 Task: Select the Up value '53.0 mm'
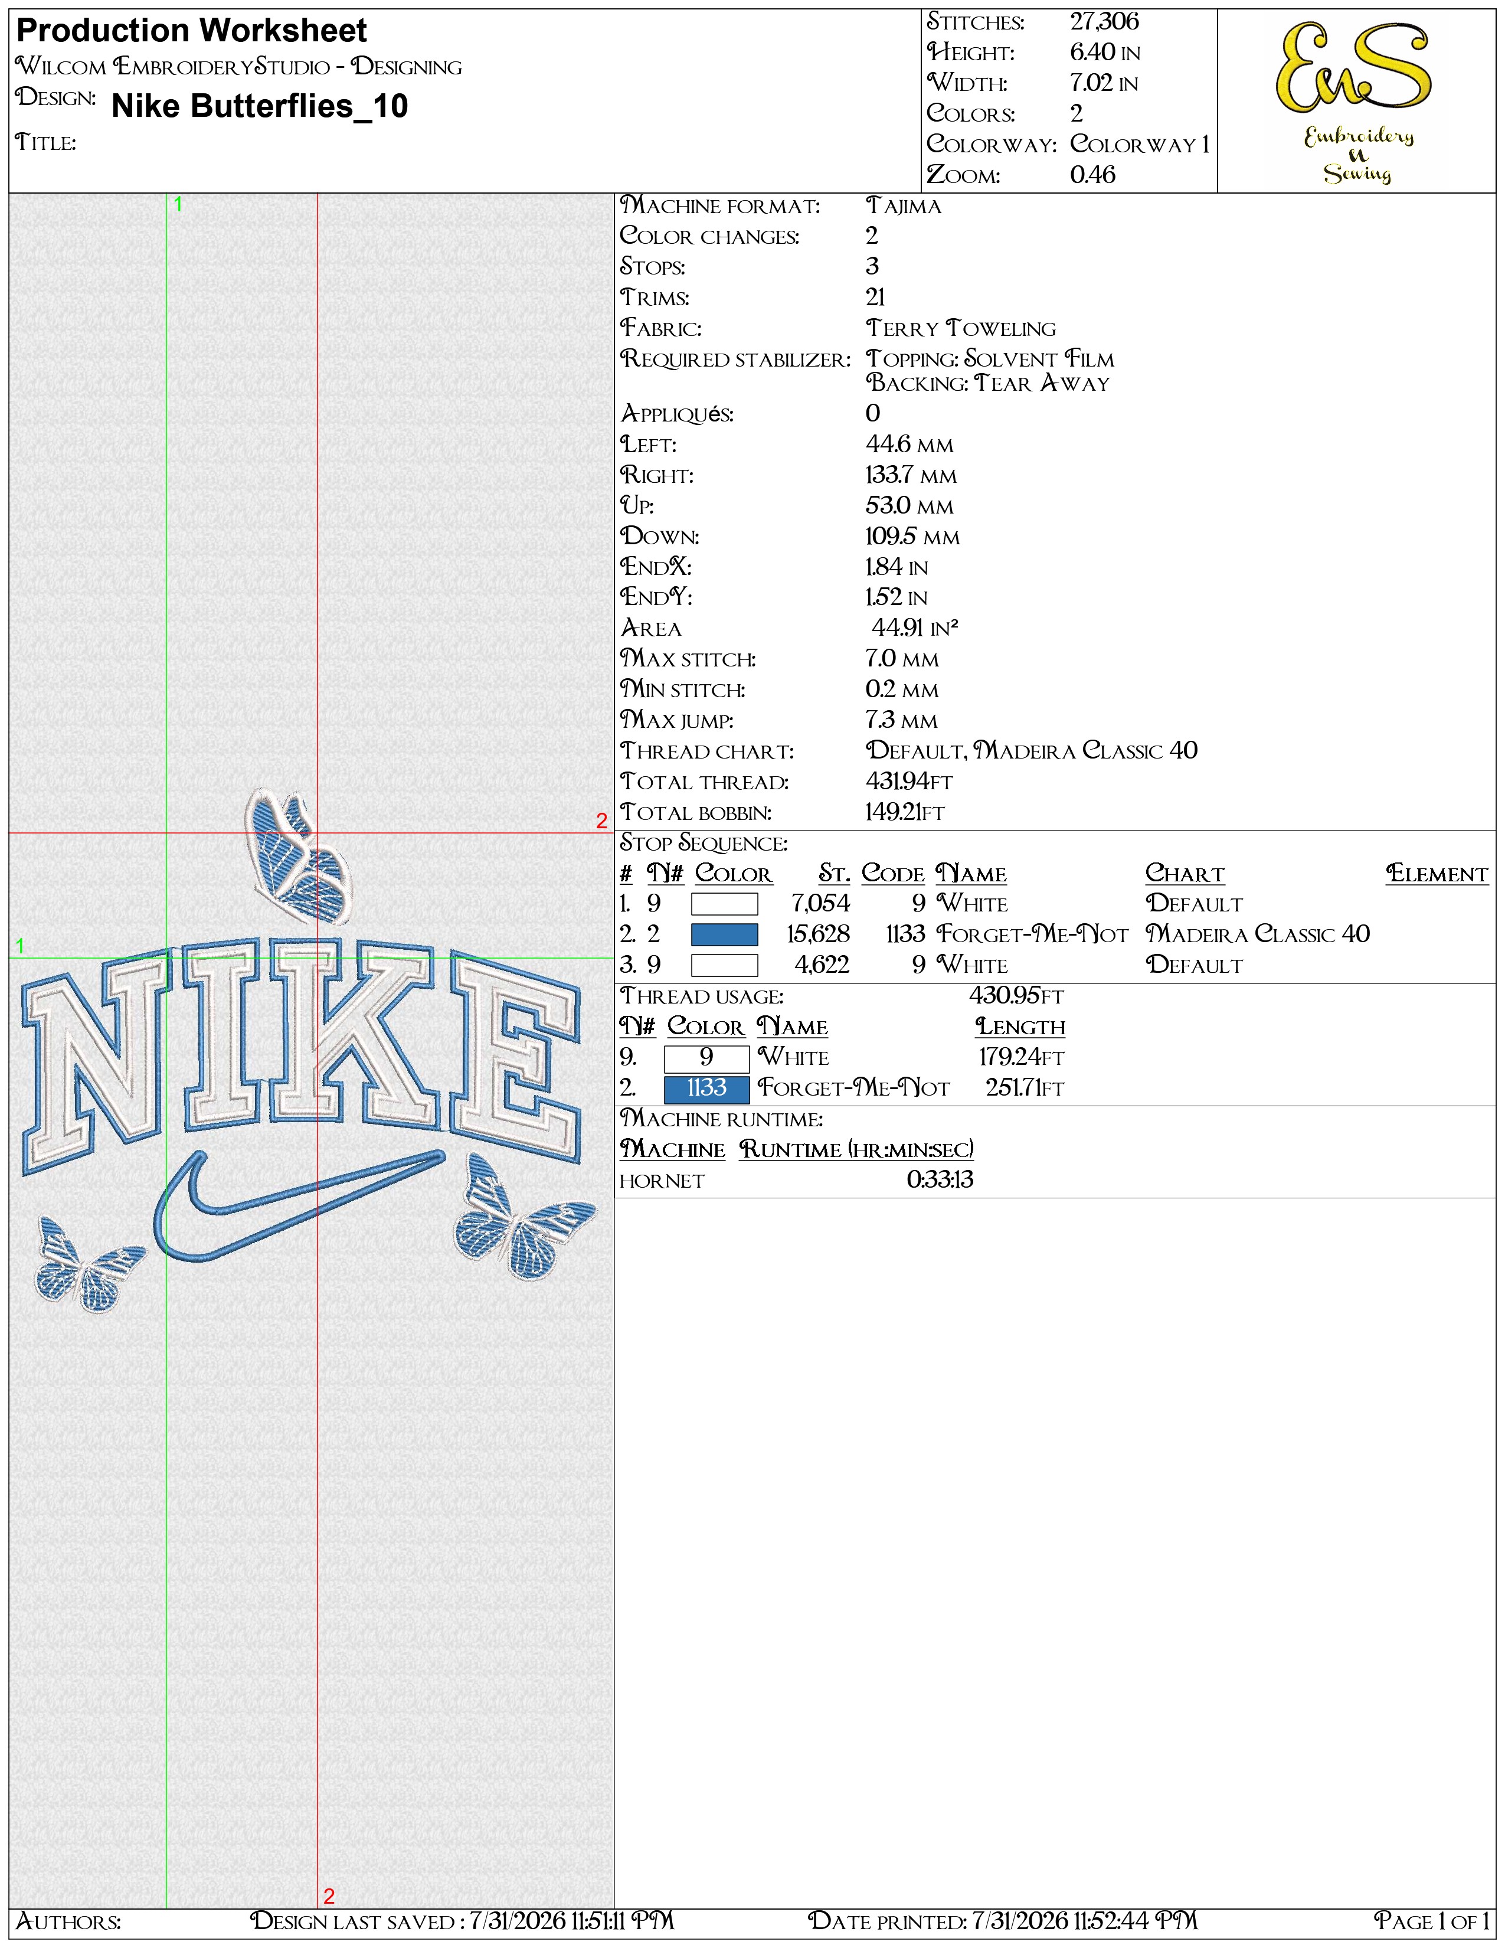click(909, 506)
